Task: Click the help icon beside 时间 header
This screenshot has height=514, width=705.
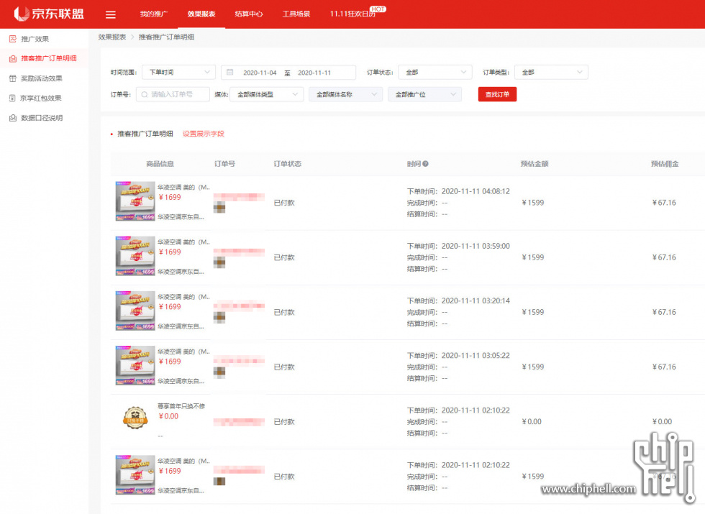Action: [x=425, y=164]
